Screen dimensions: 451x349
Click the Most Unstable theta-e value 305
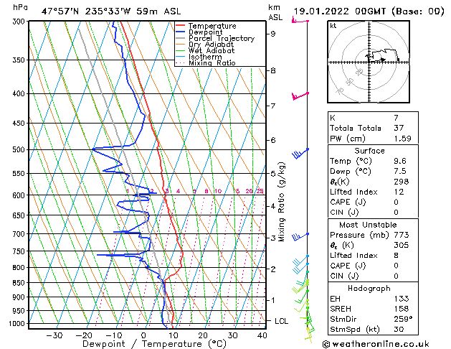402,245
